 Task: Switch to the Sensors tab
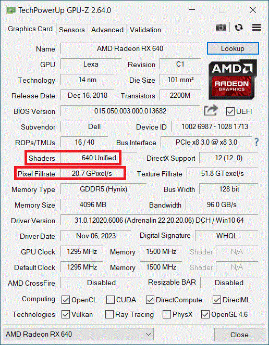tap(72, 30)
